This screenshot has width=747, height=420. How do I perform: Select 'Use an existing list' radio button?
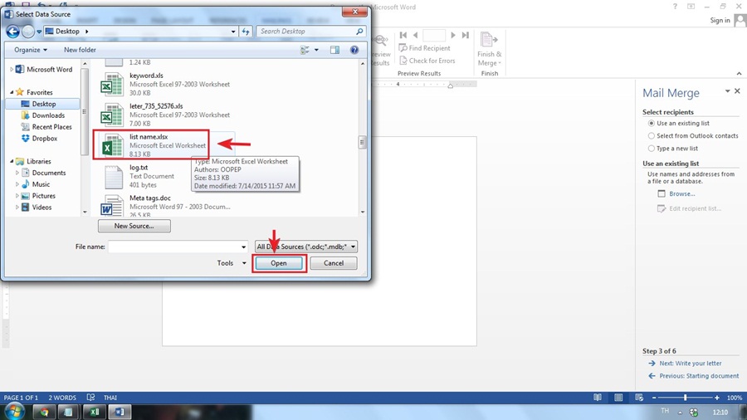pyautogui.click(x=652, y=124)
